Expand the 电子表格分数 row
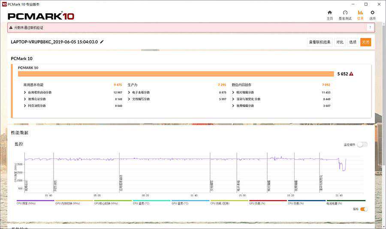The height and width of the screenshot is (229, 386). 129,93
